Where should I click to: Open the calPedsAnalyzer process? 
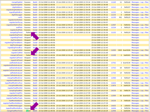[16, 73]
